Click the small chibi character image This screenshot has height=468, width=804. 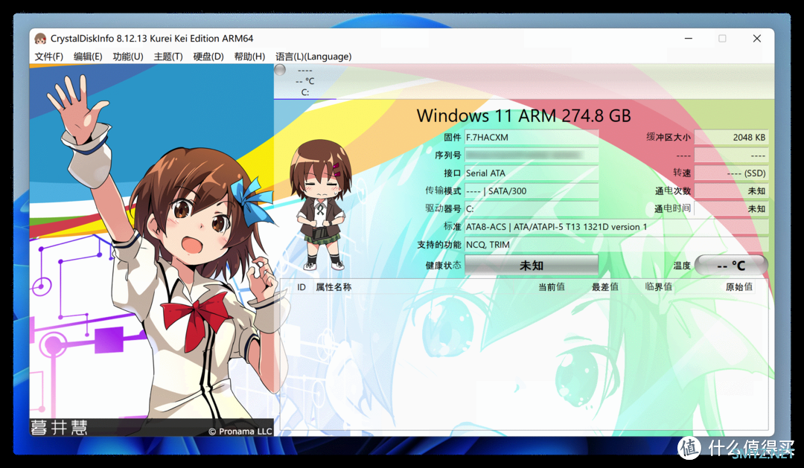click(320, 205)
